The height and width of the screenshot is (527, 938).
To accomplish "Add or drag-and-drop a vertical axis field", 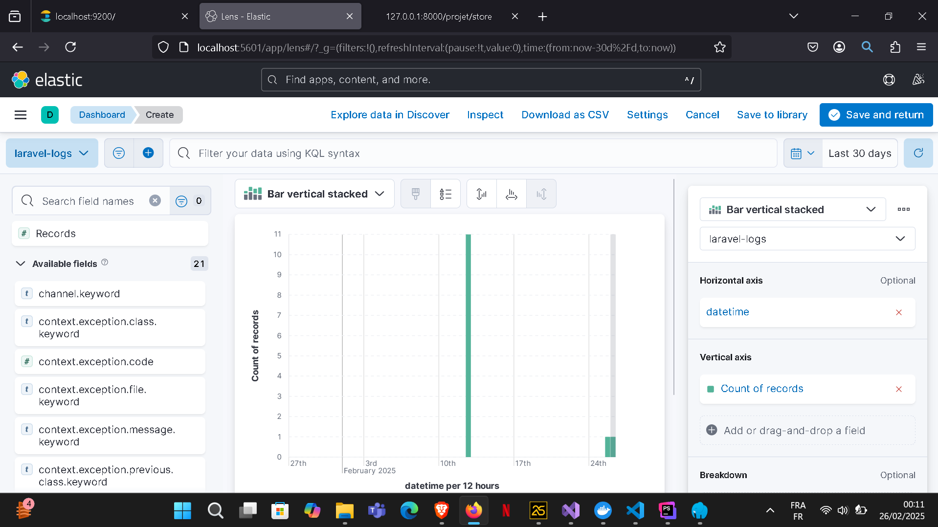I will point(807,431).
